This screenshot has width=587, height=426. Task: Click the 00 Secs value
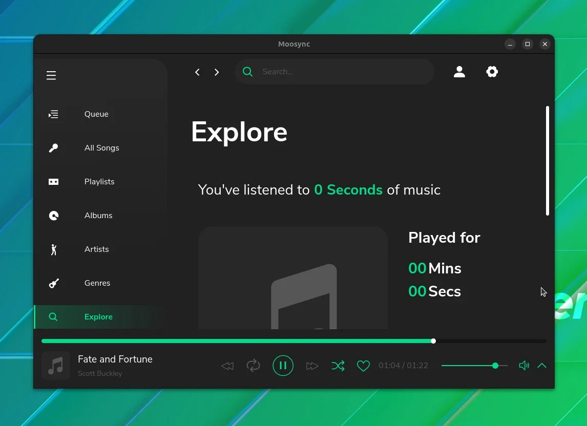[x=434, y=291]
